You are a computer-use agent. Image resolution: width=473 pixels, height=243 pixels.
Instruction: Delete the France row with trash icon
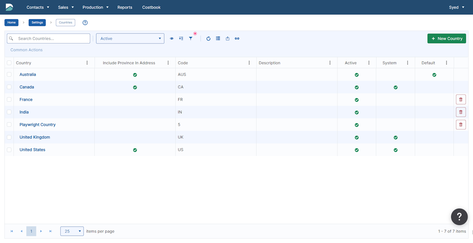tap(461, 100)
